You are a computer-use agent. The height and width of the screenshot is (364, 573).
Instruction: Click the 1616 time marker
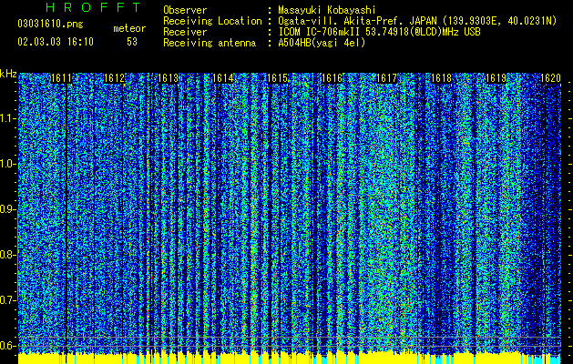click(x=332, y=78)
